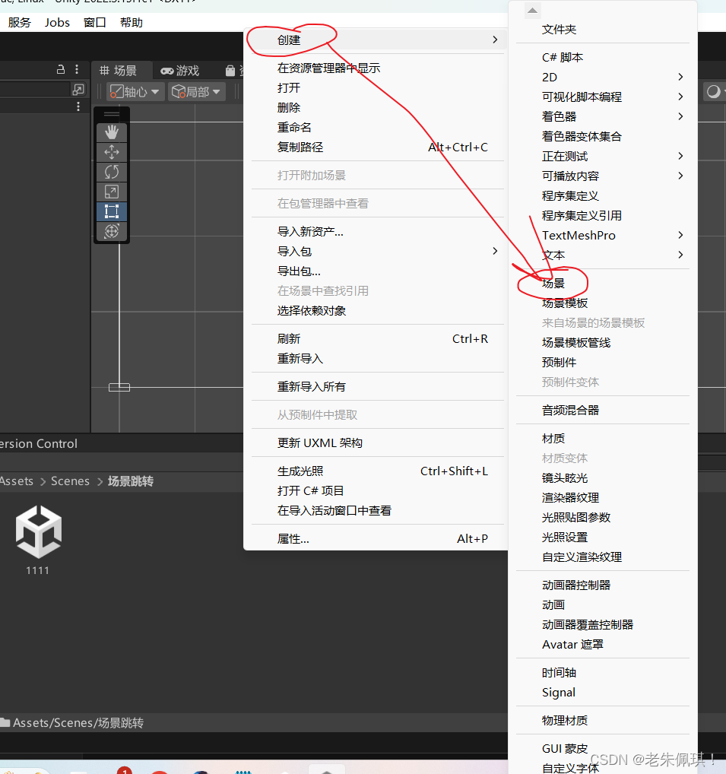Open the 服务 menu
This screenshot has height=774, width=726.
(x=19, y=22)
